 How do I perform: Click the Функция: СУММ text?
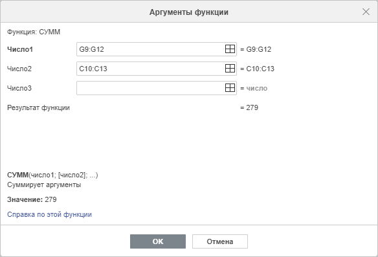tap(34, 32)
